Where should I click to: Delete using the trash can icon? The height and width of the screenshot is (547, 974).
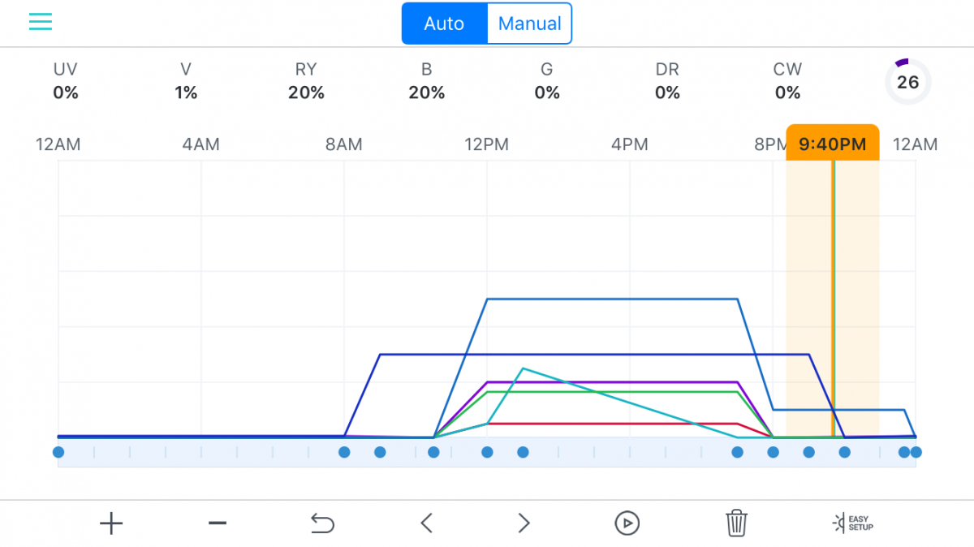click(736, 523)
